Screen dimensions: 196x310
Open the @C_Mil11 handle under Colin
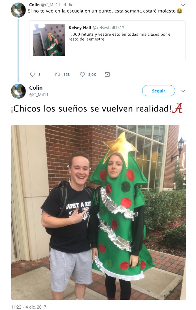pos(39,95)
